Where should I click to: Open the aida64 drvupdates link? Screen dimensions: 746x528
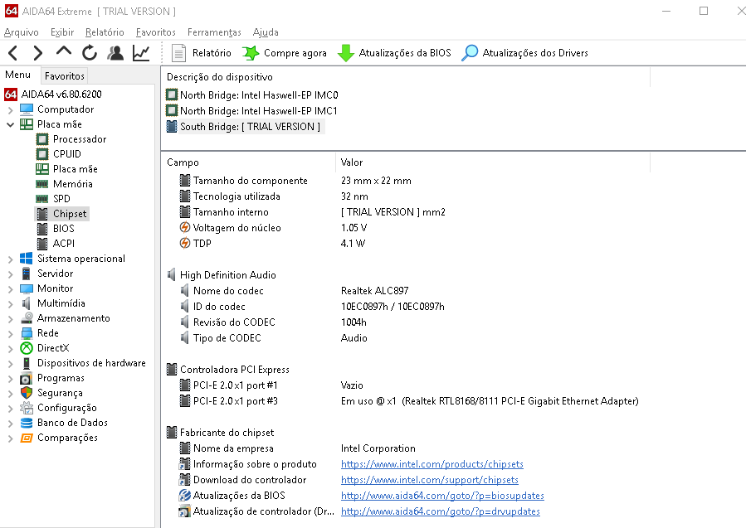[441, 511]
